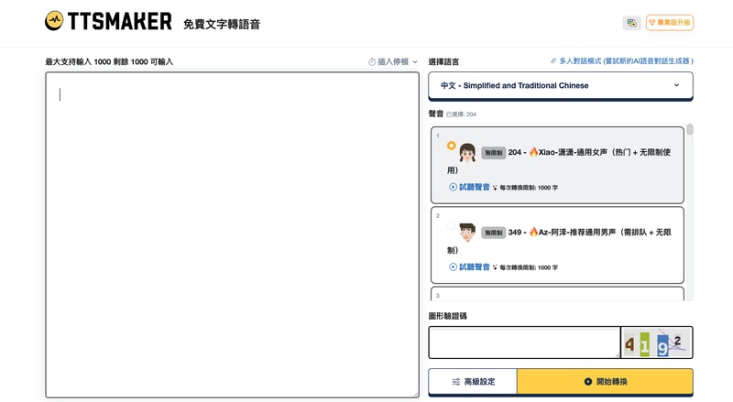Click the 每次轉換限制: 1000 字 text under Xiao
733x402 pixels.
click(x=529, y=188)
